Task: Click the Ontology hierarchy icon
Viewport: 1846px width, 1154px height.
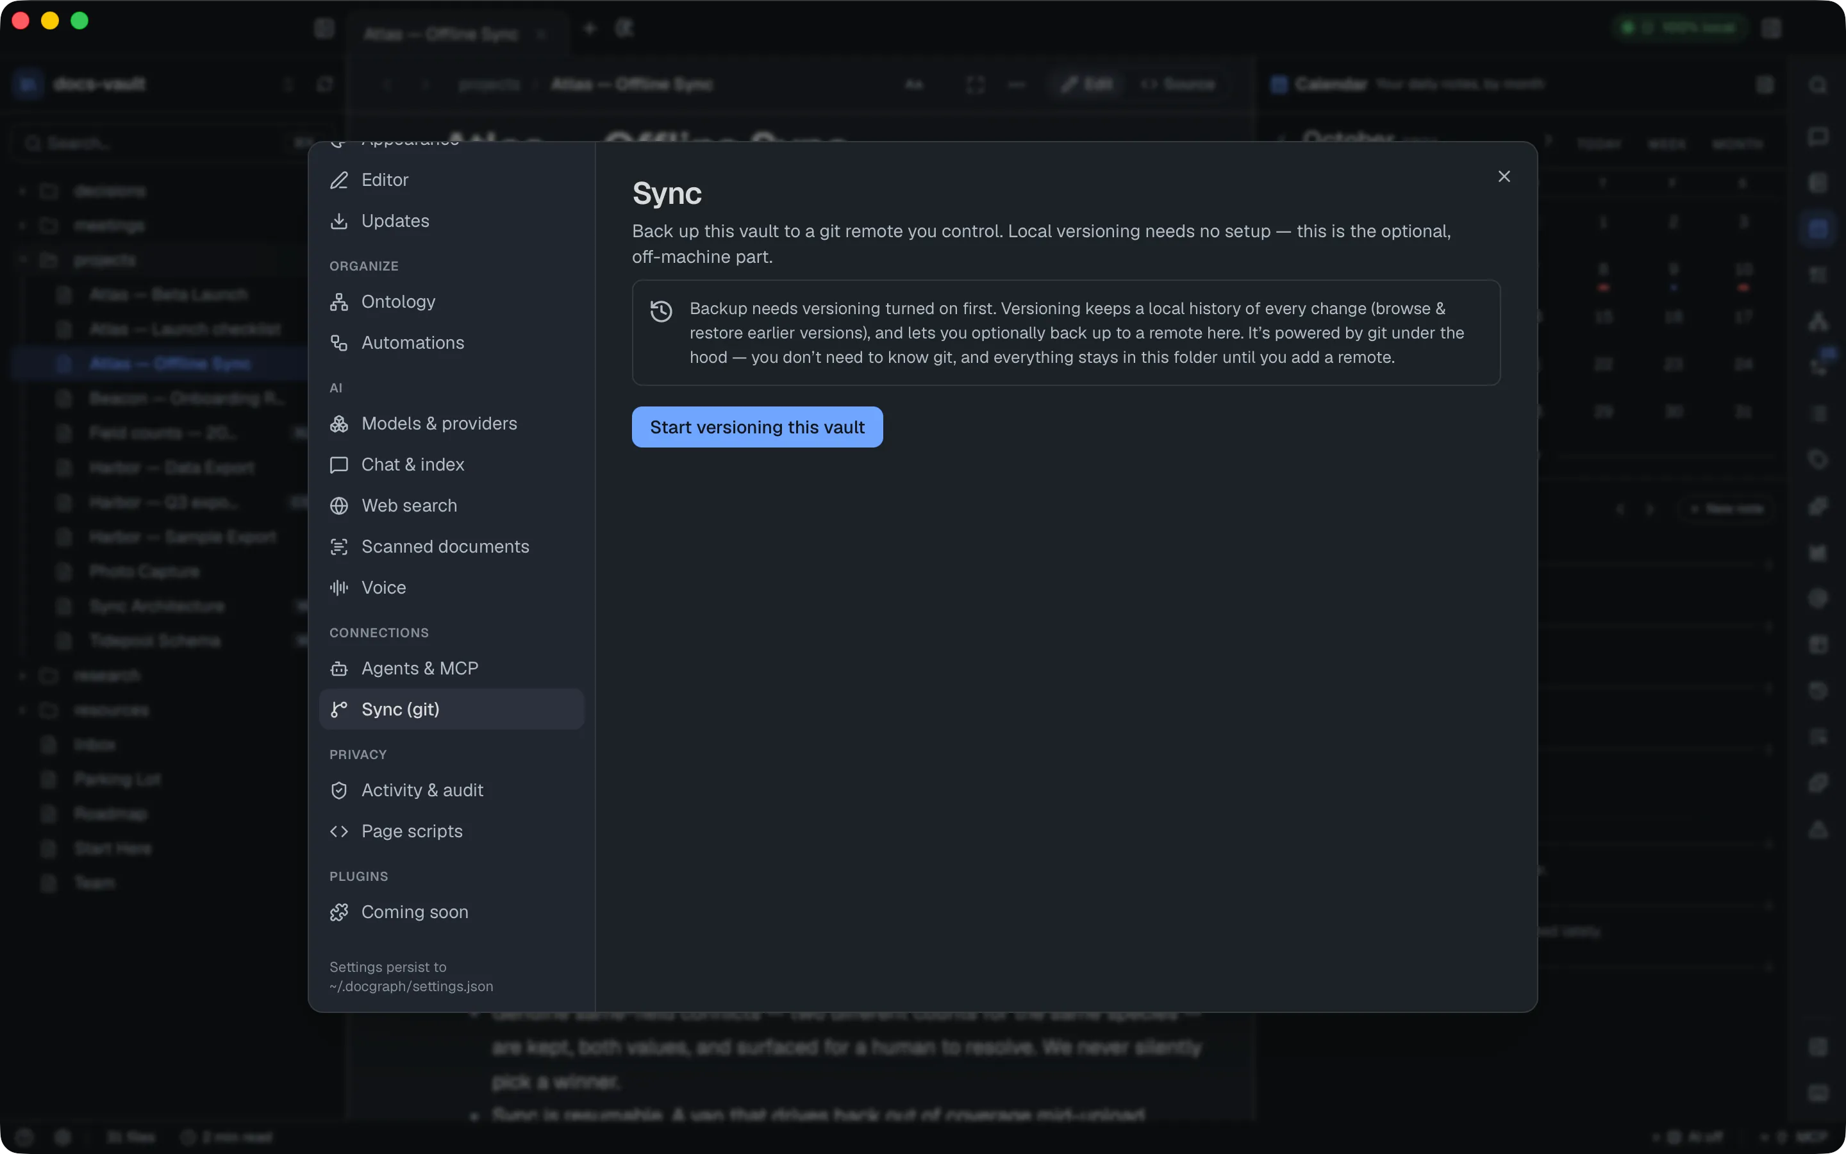Action: click(338, 301)
